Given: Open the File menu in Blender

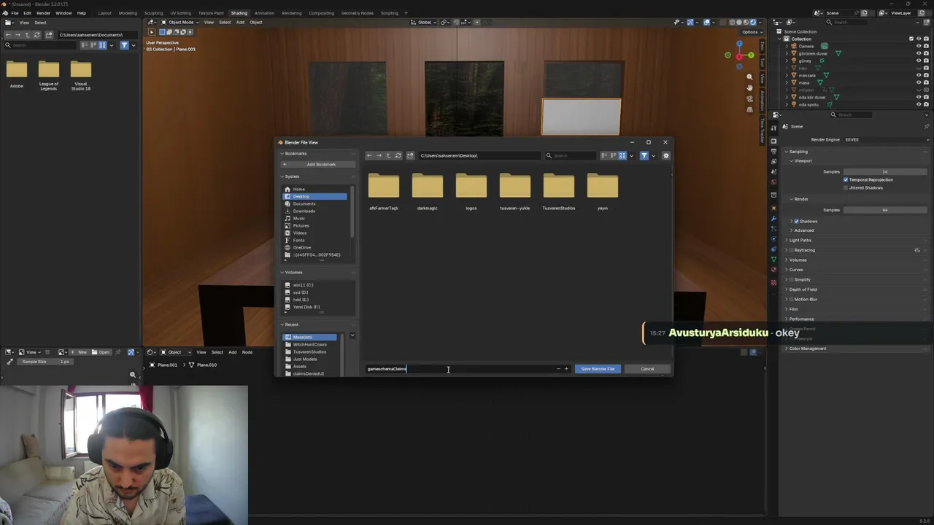Looking at the screenshot, I should pos(15,13).
